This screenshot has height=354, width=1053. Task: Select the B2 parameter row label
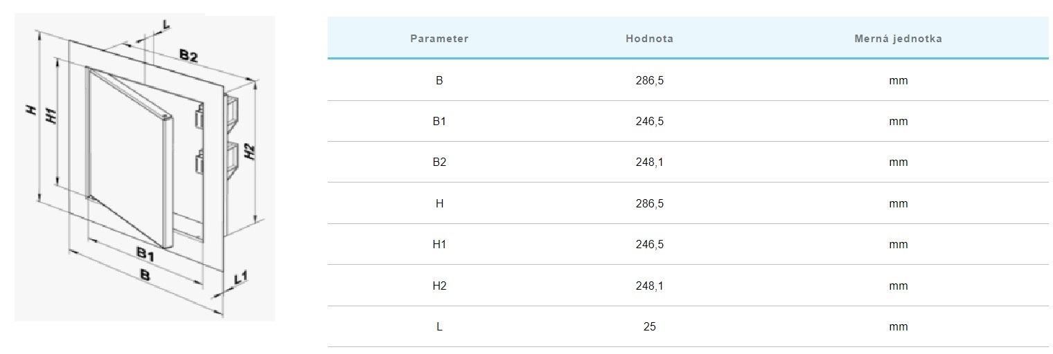[x=439, y=162]
